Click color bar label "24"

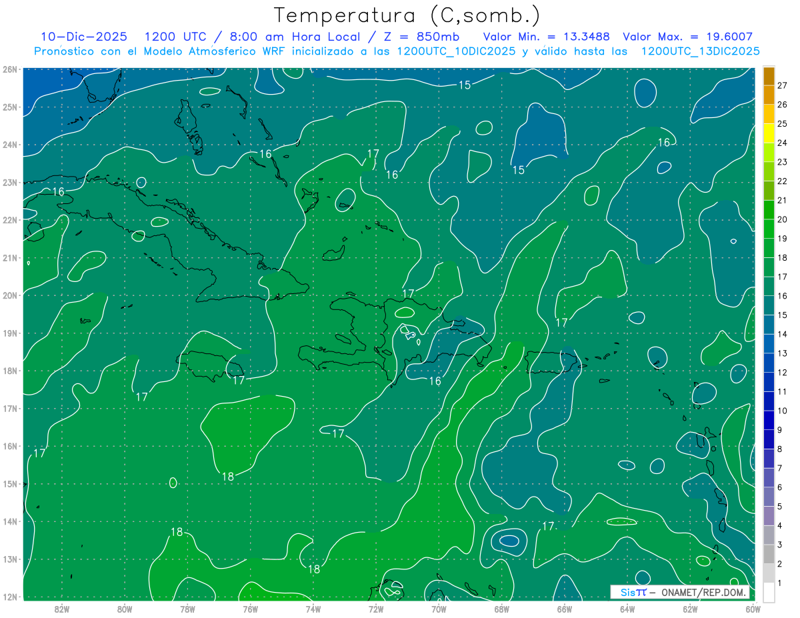coord(783,143)
